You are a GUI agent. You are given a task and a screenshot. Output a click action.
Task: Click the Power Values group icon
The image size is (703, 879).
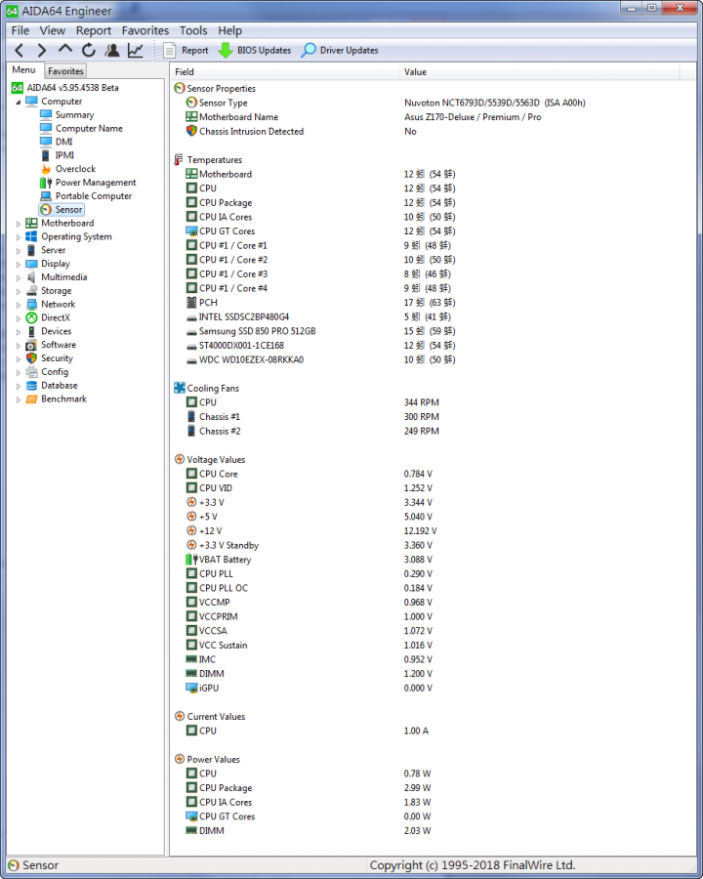point(180,759)
